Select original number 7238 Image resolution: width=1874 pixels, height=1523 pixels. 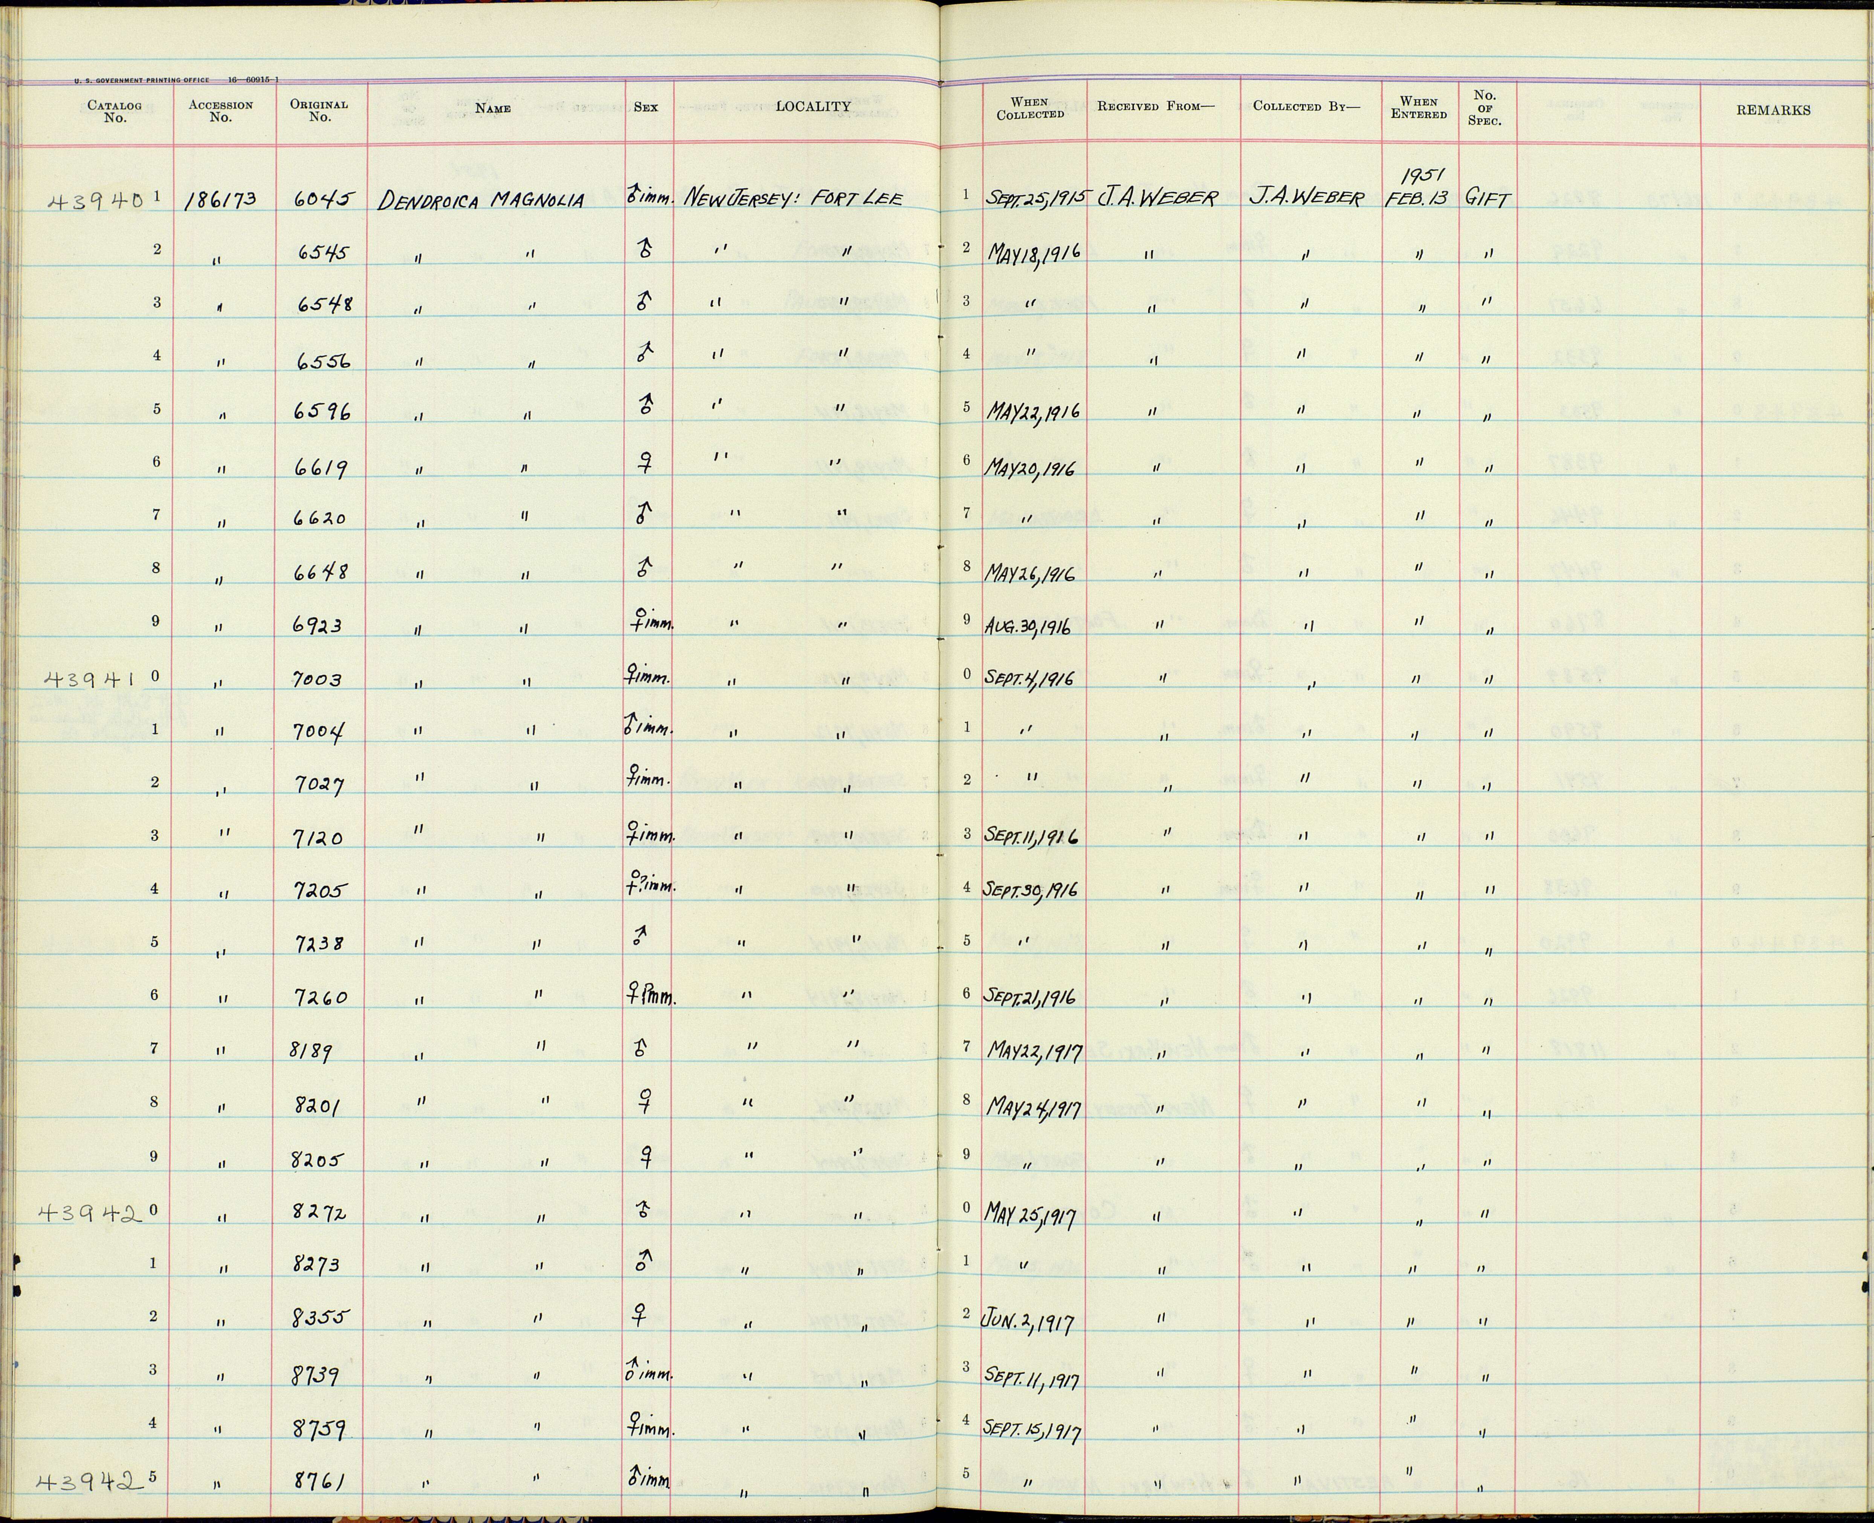pos(320,944)
